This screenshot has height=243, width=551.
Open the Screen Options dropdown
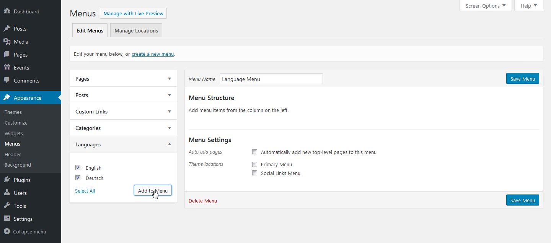[485, 5]
